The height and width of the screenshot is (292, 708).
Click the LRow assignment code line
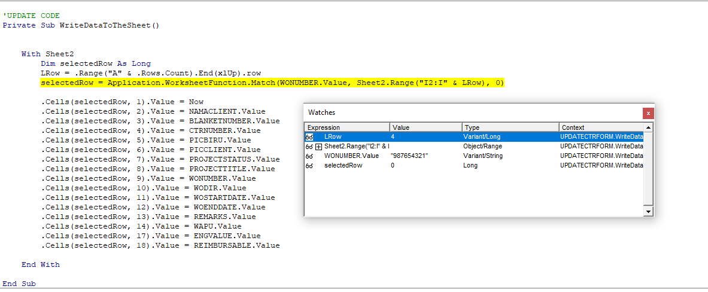coord(151,73)
